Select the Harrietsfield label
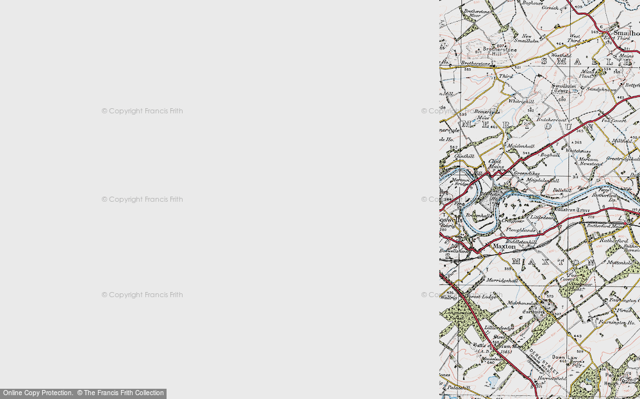 (552, 379)
